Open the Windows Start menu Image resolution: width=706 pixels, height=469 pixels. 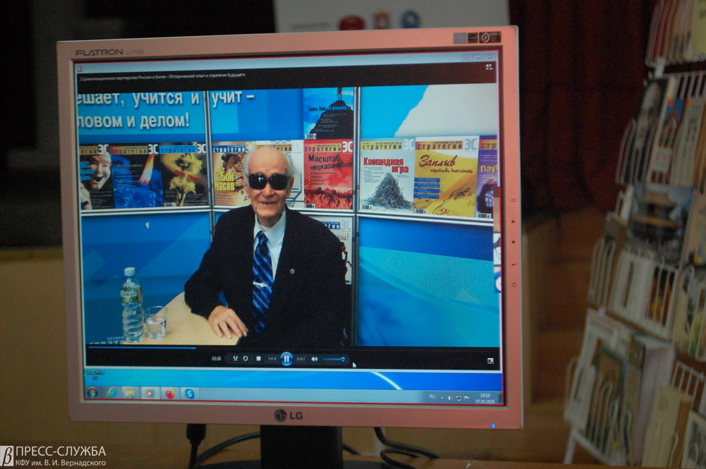pyautogui.click(x=92, y=393)
